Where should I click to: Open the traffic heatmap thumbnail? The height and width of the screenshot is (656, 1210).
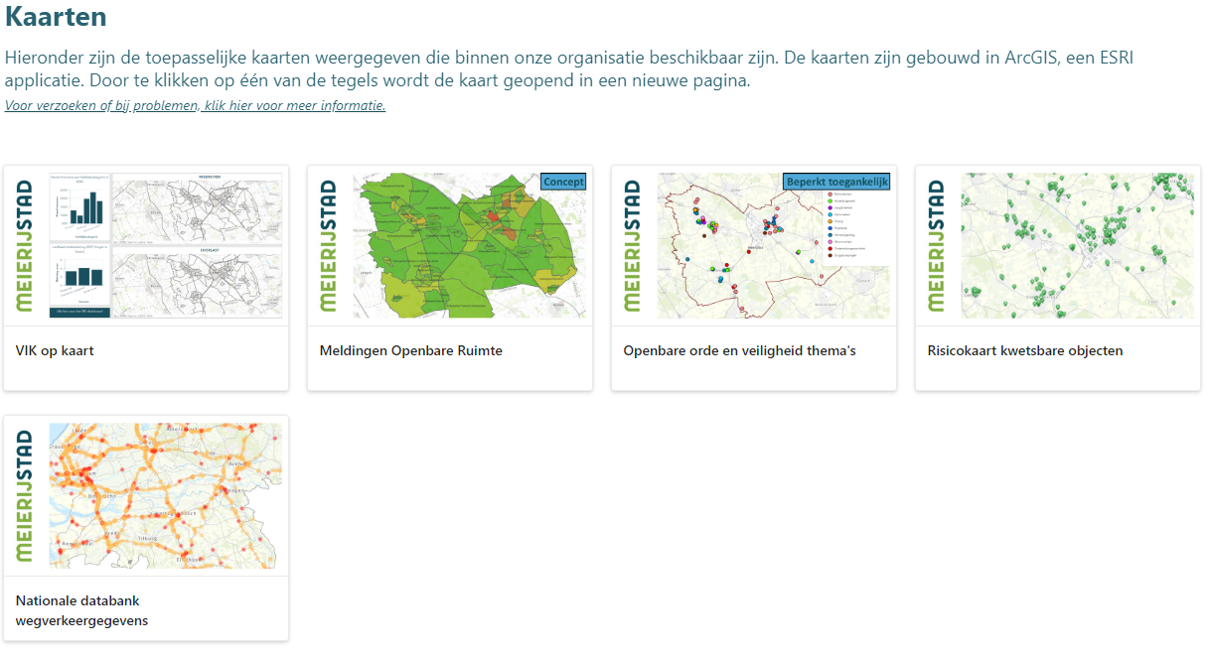pos(166,496)
